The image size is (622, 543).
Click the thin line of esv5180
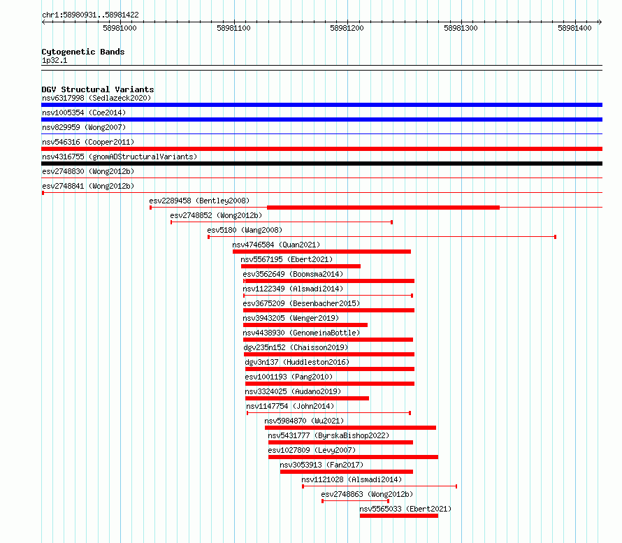[382, 237]
